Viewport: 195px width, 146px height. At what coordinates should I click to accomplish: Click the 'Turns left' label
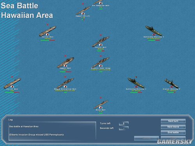[105, 123]
